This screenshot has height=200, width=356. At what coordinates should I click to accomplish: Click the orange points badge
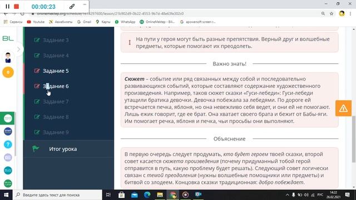[8, 72]
